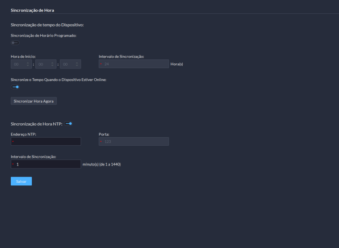
Task: Click 'Sincronização de Hora NTP:' label text
Action: pyautogui.click(x=37, y=124)
